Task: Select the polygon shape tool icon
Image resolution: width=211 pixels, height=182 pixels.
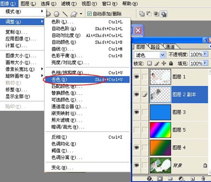Action: [x=56, y=14]
